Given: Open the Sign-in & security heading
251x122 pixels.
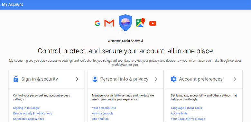Looking at the screenshot, I should tap(40, 79).
